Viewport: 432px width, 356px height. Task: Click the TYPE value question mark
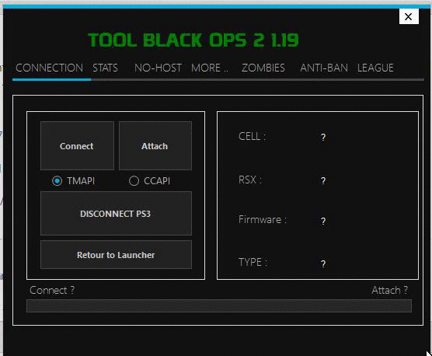[x=323, y=264]
